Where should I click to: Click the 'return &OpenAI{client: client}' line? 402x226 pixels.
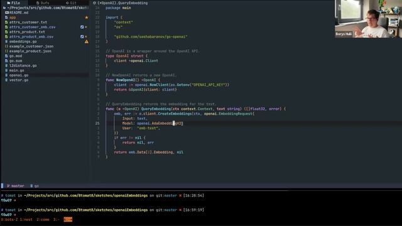pyautogui.click(x=145, y=90)
